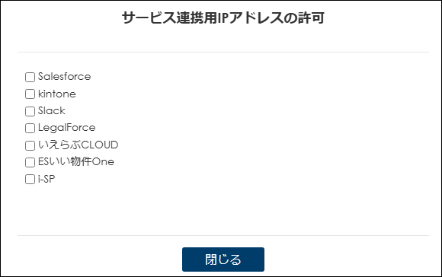The height and width of the screenshot is (277, 442).
Task: Click the いえらぶCLOUD label text
Action: (78, 145)
